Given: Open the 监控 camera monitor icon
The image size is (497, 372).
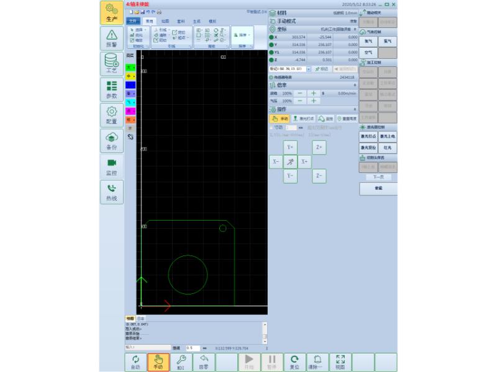Looking at the screenshot, I should 111,166.
